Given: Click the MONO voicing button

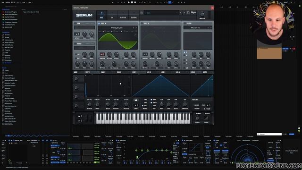Looking at the screenshot, I should pos(197,105).
